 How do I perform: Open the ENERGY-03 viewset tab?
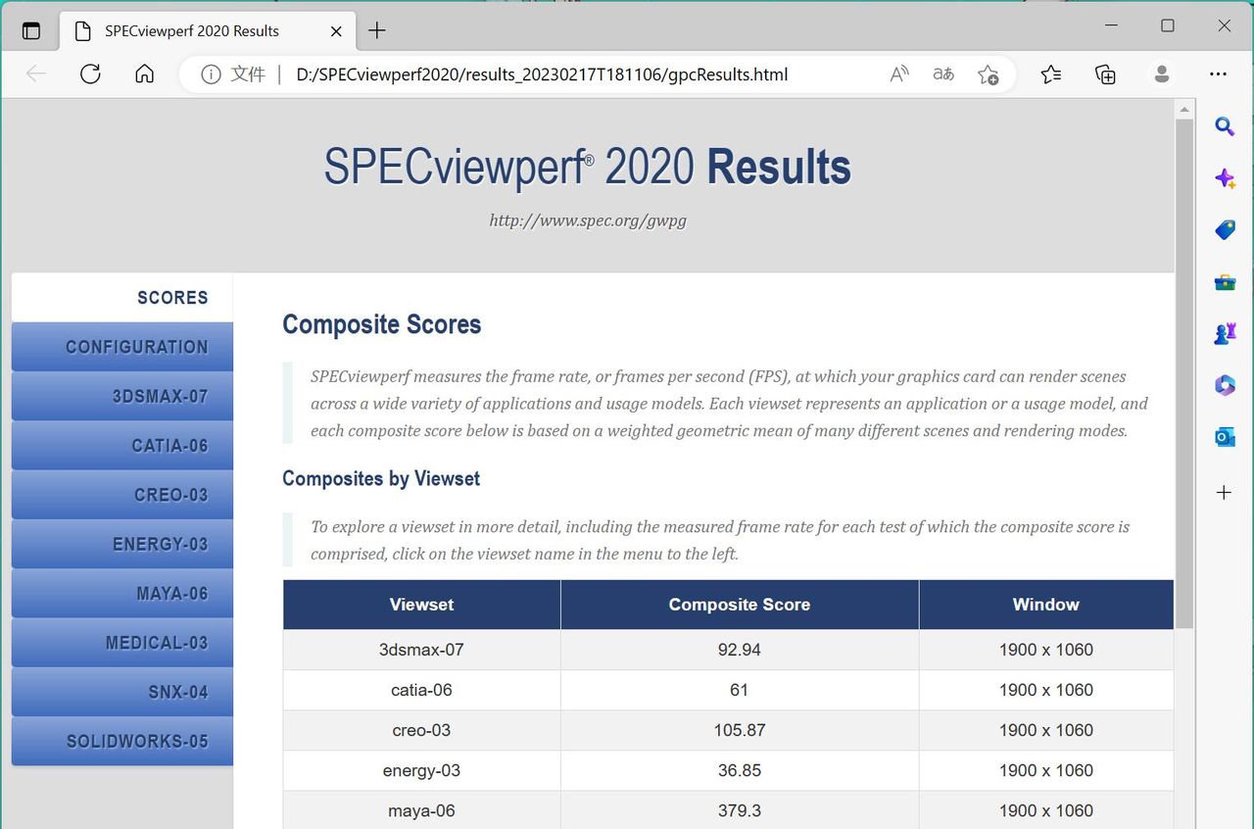click(x=122, y=544)
